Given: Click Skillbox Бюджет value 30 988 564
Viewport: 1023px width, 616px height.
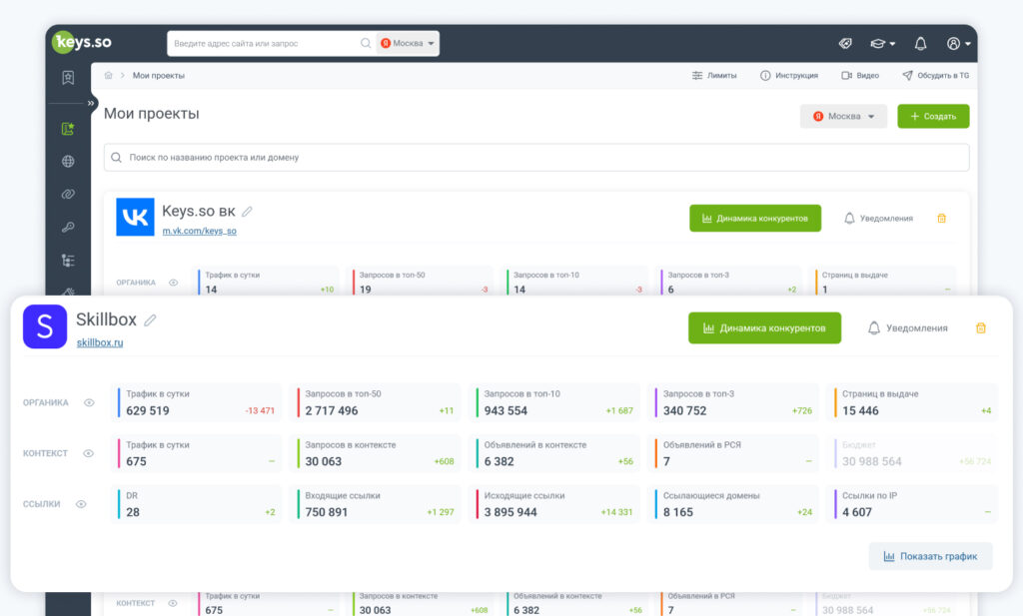Looking at the screenshot, I should coord(871,461).
